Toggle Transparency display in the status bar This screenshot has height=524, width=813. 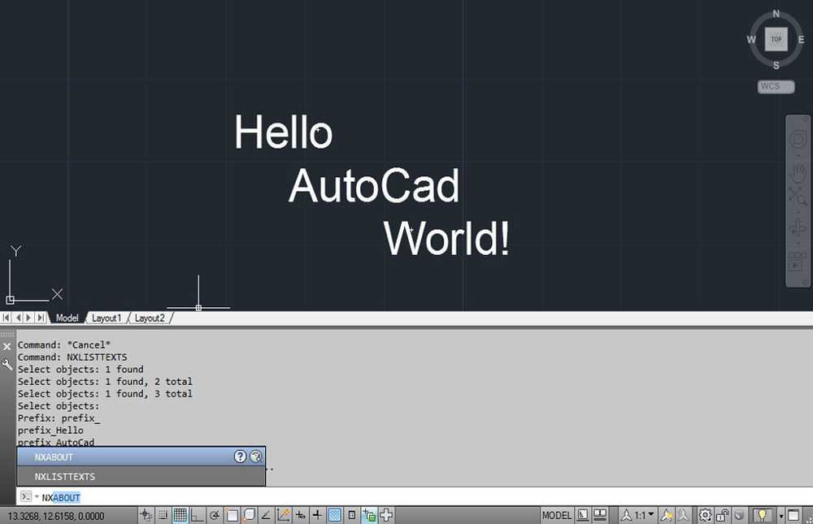334,514
